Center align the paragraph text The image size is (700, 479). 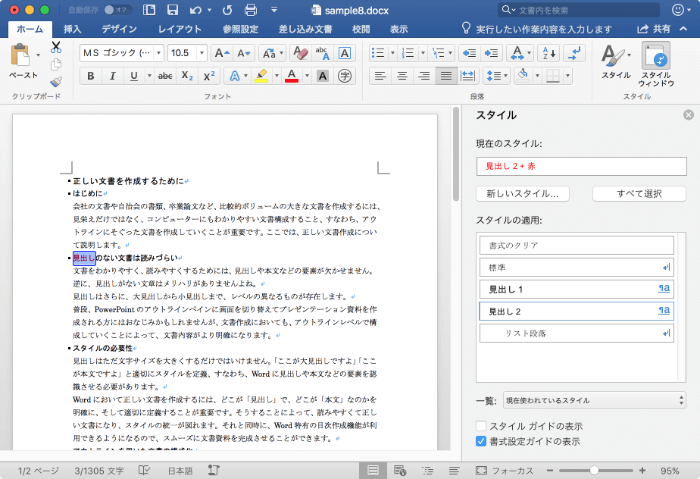pos(402,76)
